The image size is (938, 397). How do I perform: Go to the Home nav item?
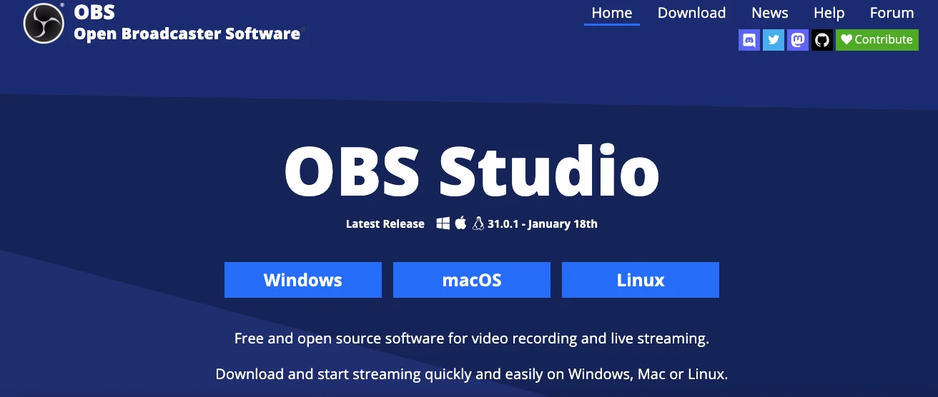tap(612, 13)
